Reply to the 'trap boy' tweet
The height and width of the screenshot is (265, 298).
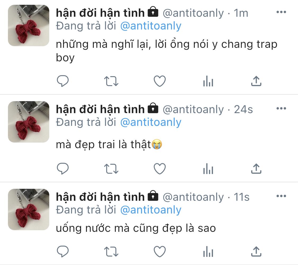point(63,81)
